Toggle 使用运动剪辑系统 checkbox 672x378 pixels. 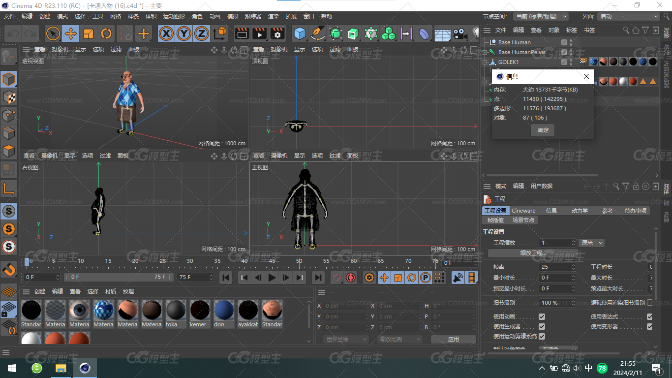542,336
